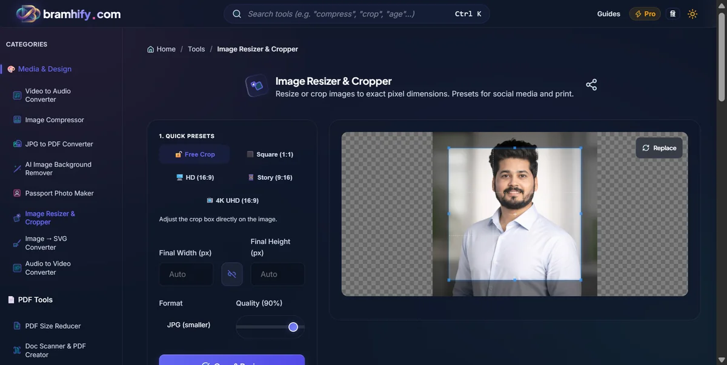Click the Final Width input field

[187, 274]
